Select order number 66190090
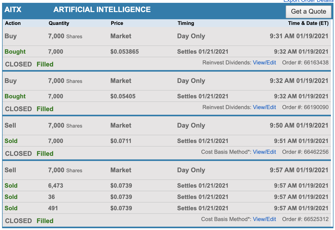This screenshot has width=335, height=230. pos(316,107)
